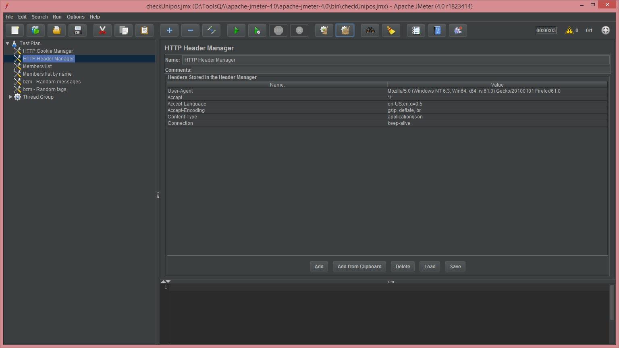Create a new test plan via toolbar
Screen dimensions: 619x348
pos(15,30)
